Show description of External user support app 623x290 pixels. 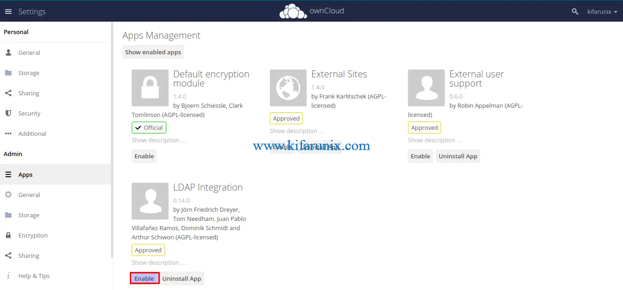click(x=435, y=140)
